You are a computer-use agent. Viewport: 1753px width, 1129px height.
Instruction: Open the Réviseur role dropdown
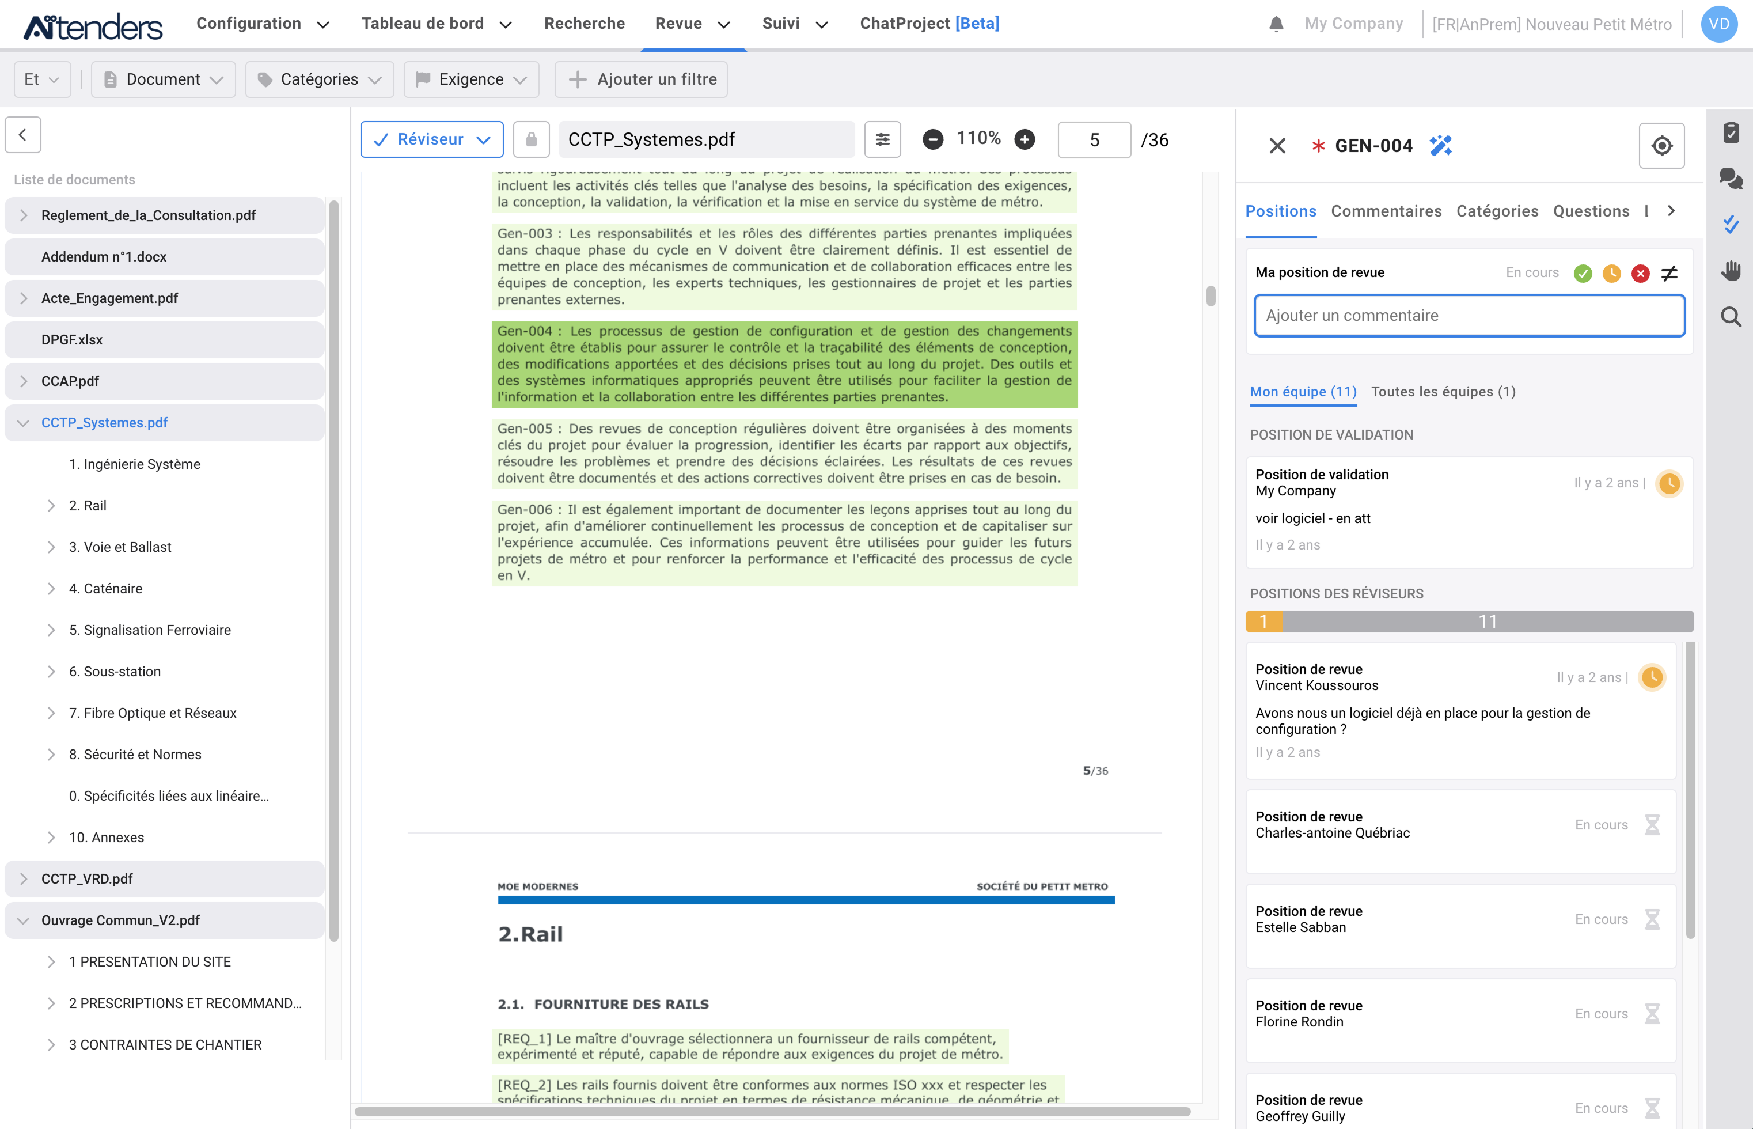coord(432,139)
